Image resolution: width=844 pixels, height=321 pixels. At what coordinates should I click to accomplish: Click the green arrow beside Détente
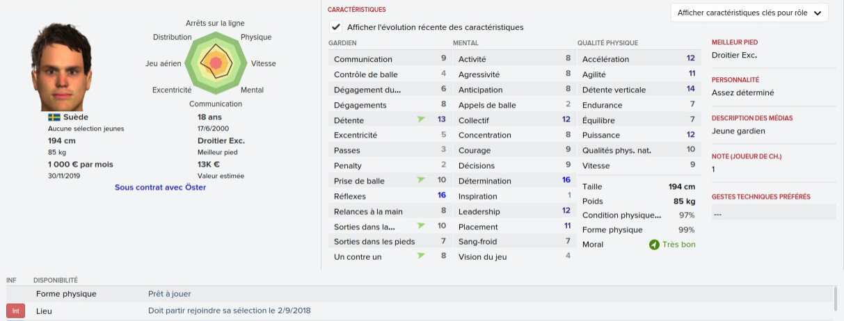pyautogui.click(x=420, y=120)
